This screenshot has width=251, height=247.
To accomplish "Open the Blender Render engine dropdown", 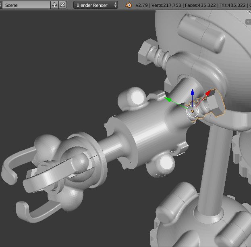I will click(96, 5).
